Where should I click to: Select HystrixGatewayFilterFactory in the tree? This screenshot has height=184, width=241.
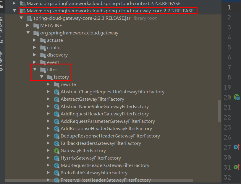[x=91, y=158]
